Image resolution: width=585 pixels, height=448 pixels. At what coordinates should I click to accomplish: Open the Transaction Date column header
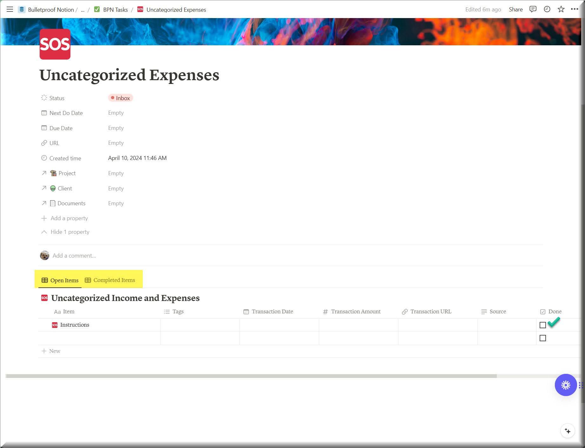pos(268,312)
